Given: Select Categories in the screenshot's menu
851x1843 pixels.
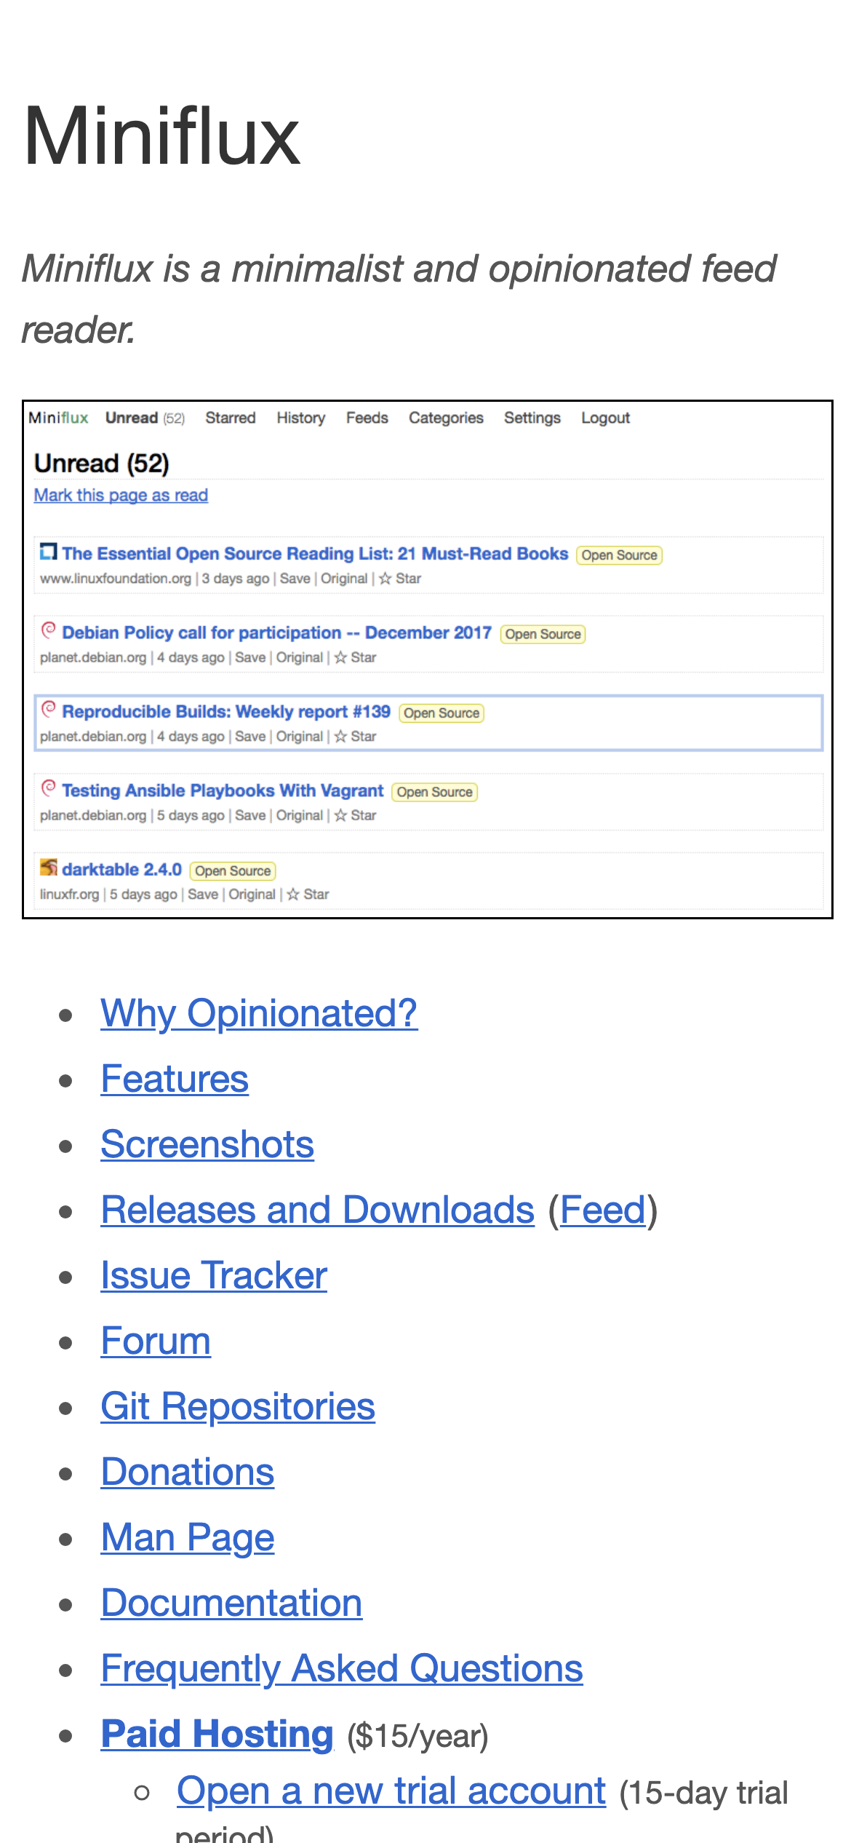Looking at the screenshot, I should click(x=446, y=418).
